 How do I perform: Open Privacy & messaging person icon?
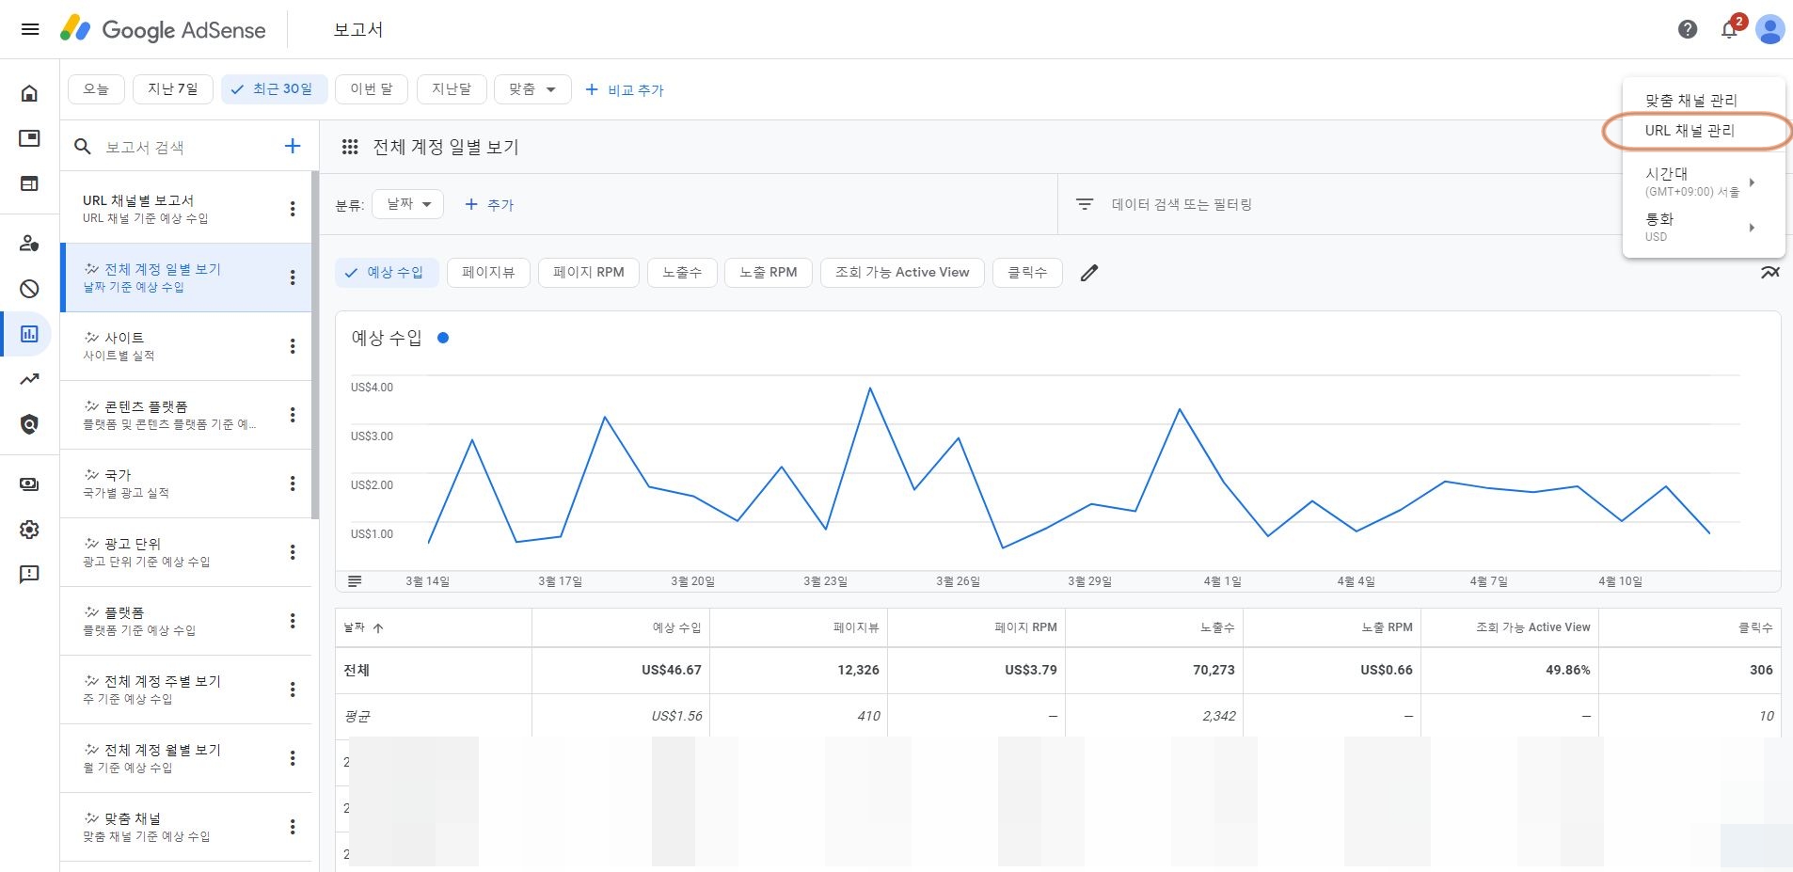point(30,244)
